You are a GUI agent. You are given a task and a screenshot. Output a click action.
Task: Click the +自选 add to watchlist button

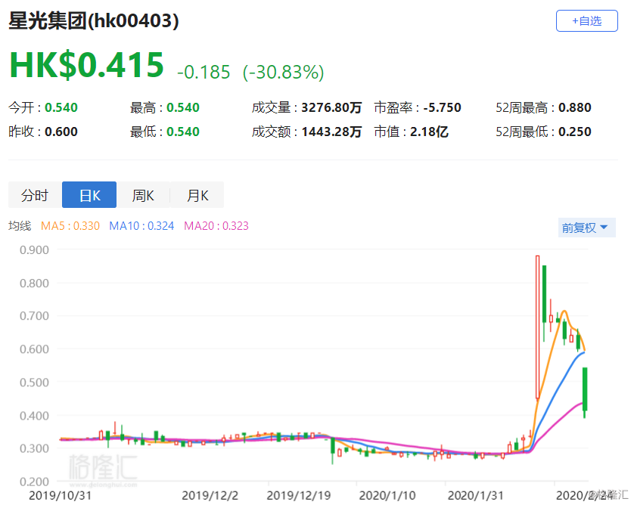tap(586, 21)
